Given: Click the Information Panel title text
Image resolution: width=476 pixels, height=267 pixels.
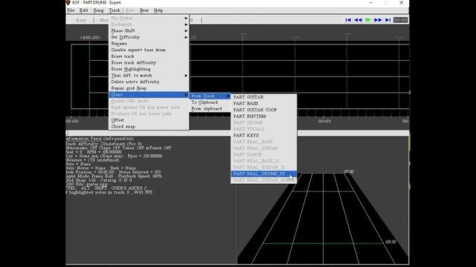Looking at the screenshot, I should pos(100,139).
